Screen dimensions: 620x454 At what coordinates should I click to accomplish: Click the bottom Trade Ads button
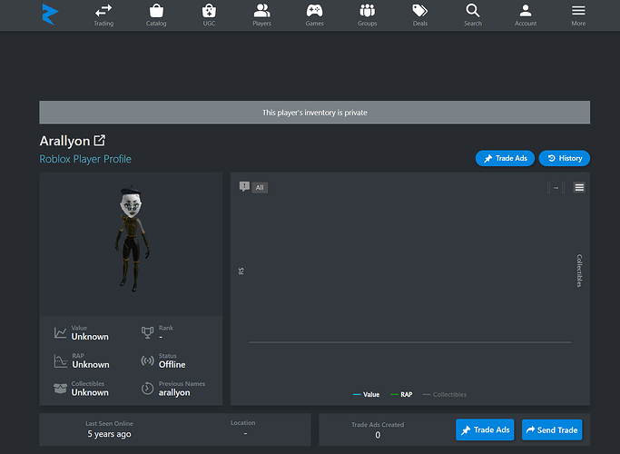(x=485, y=429)
